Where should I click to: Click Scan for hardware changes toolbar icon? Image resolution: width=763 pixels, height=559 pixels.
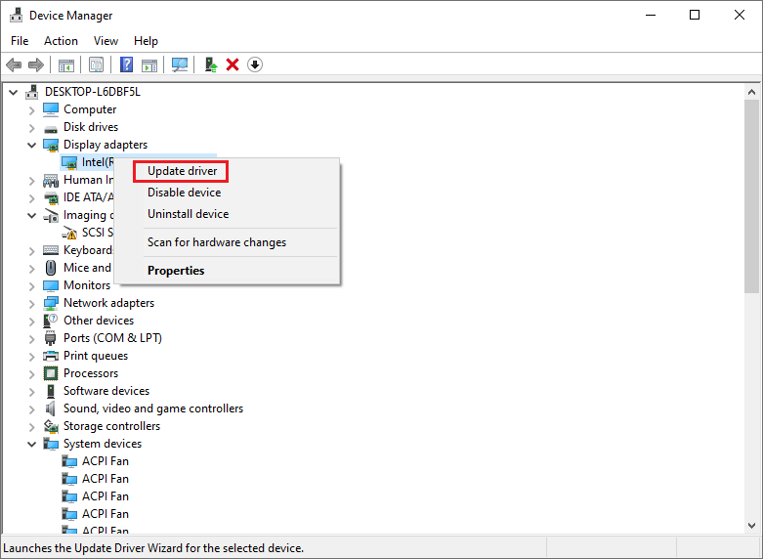180,64
